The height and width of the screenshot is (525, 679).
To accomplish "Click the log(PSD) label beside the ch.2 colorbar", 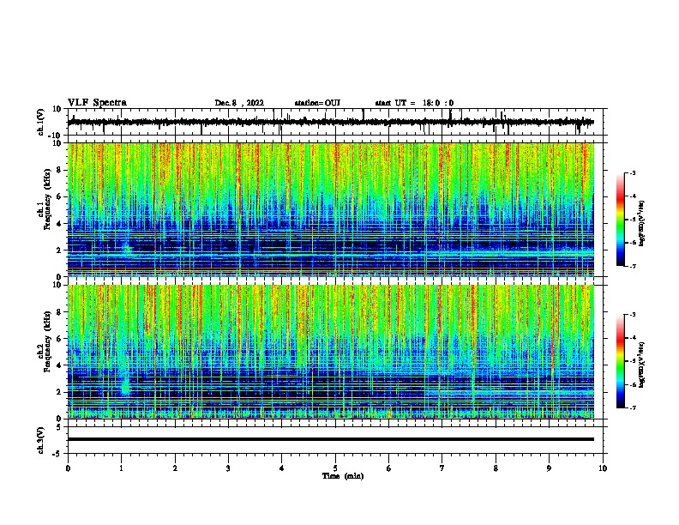I will 641,365.
